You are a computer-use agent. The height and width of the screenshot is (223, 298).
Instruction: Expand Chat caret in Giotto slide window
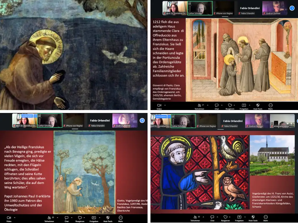coord(72,217)
